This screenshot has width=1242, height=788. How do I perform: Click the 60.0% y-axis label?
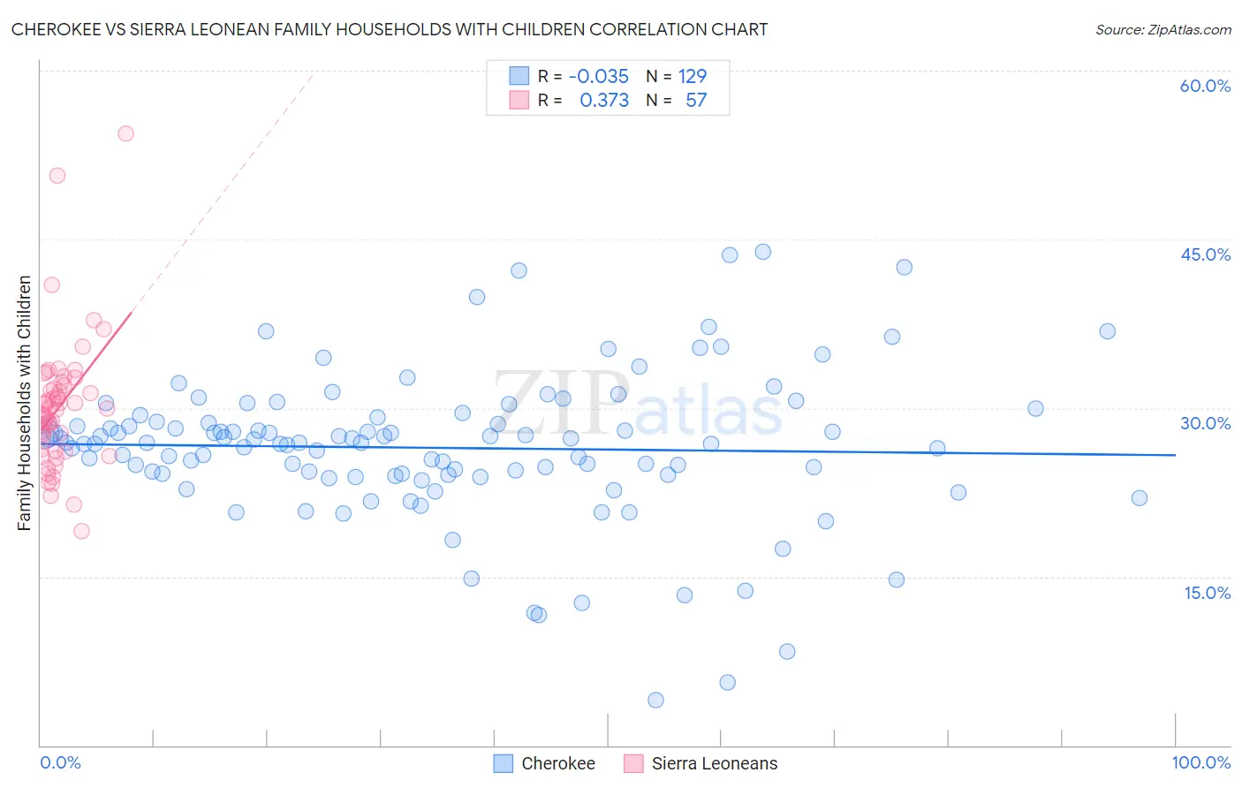pyautogui.click(x=1205, y=86)
